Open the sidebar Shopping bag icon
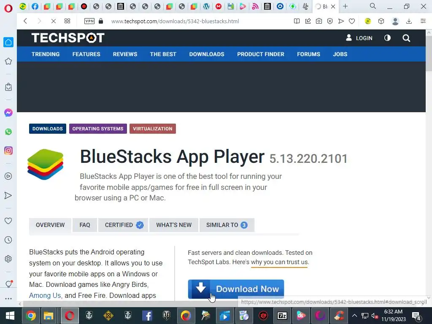This screenshot has width=432, height=324. 8,87
